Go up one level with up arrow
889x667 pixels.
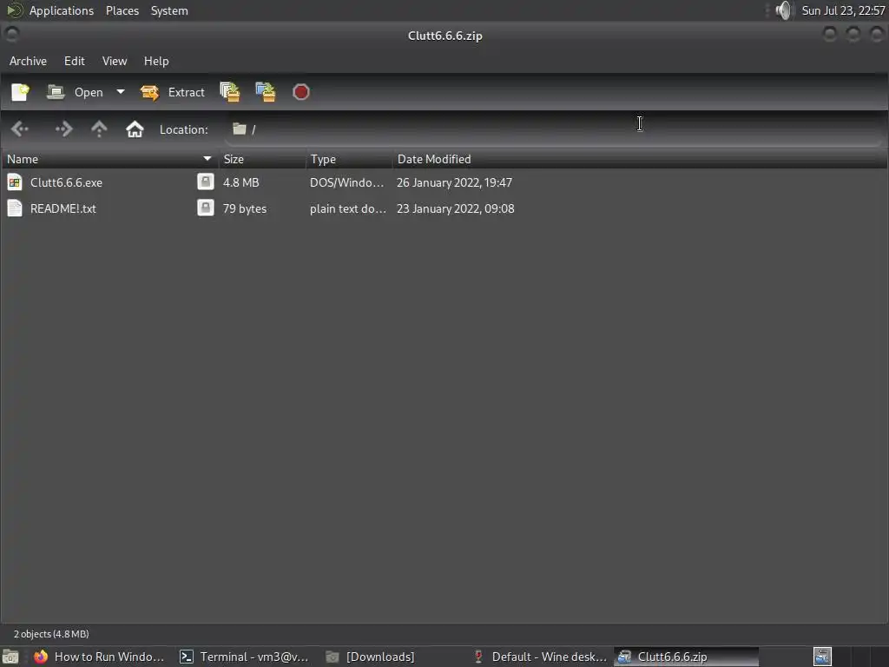99,129
